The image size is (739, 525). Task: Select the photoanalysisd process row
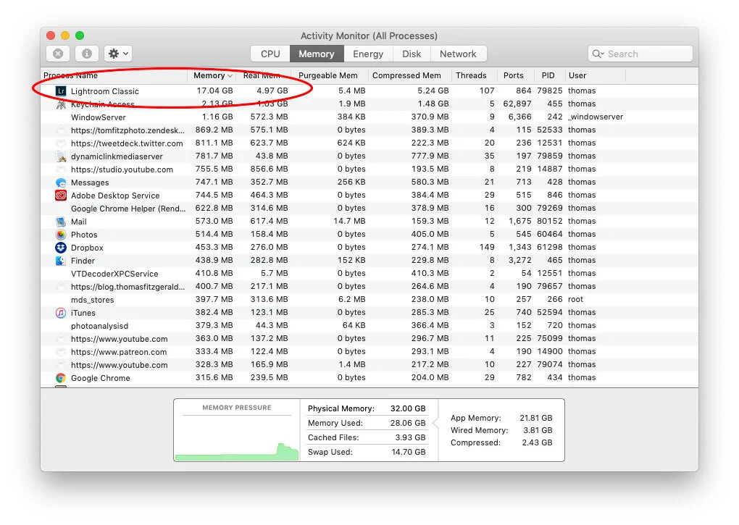(369, 326)
